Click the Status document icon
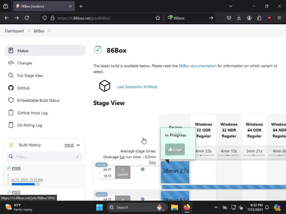The image size is (286, 214). tap(11, 51)
